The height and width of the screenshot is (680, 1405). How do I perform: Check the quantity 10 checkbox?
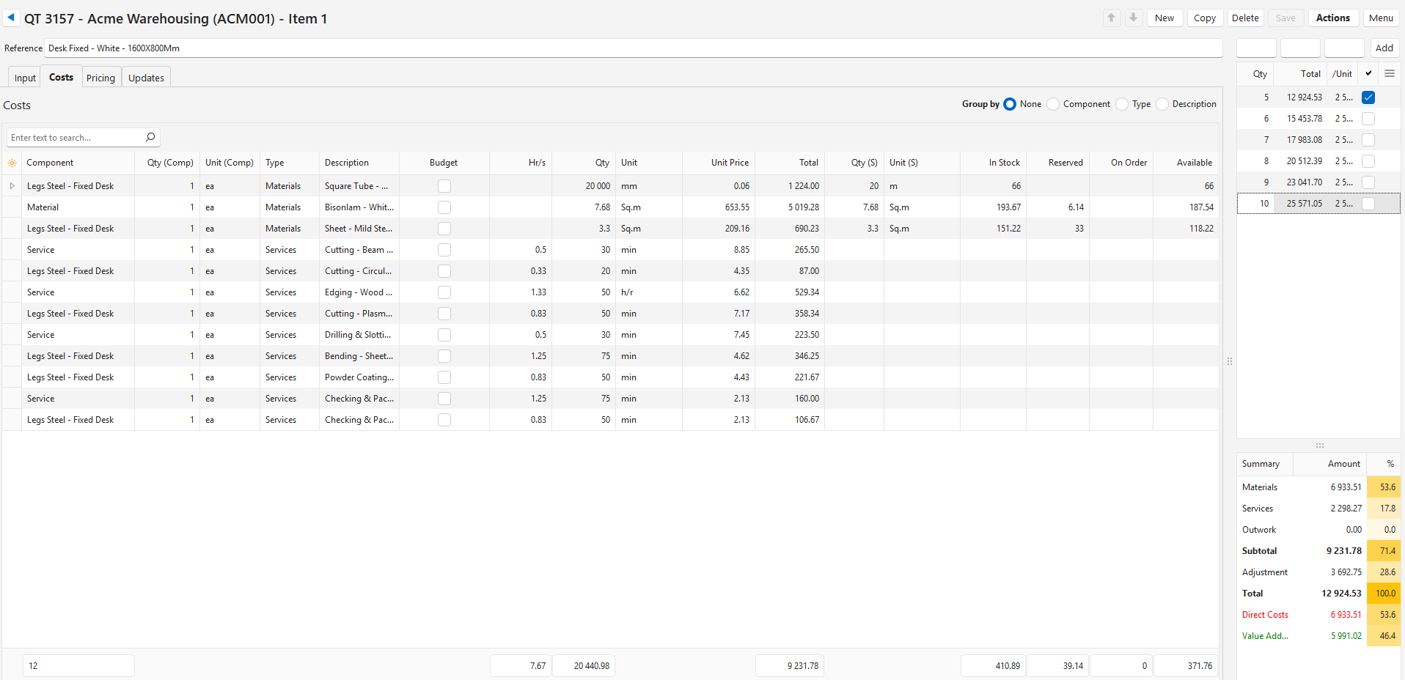click(x=1368, y=204)
